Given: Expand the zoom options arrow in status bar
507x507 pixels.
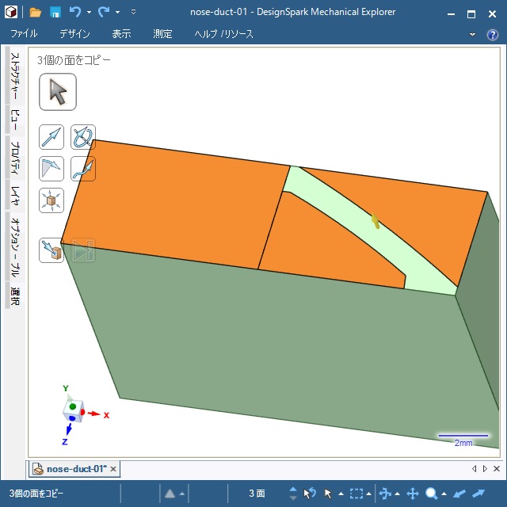Looking at the screenshot, I should pos(444,494).
